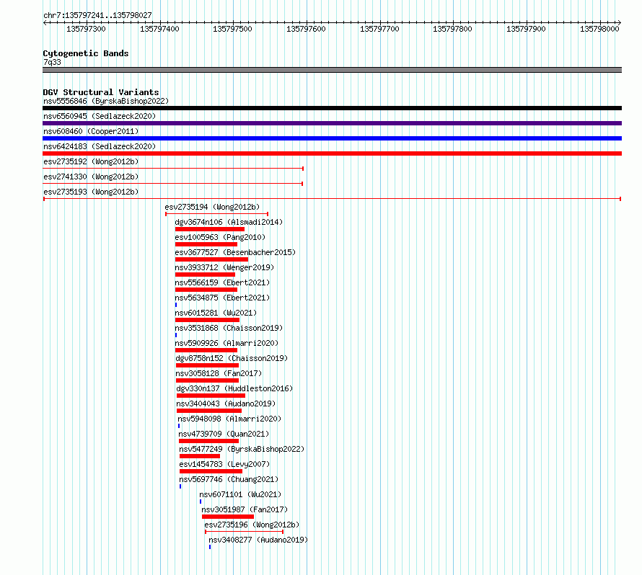Select the blue nsv608460 variant bar
The image size is (642, 575).
(332, 138)
